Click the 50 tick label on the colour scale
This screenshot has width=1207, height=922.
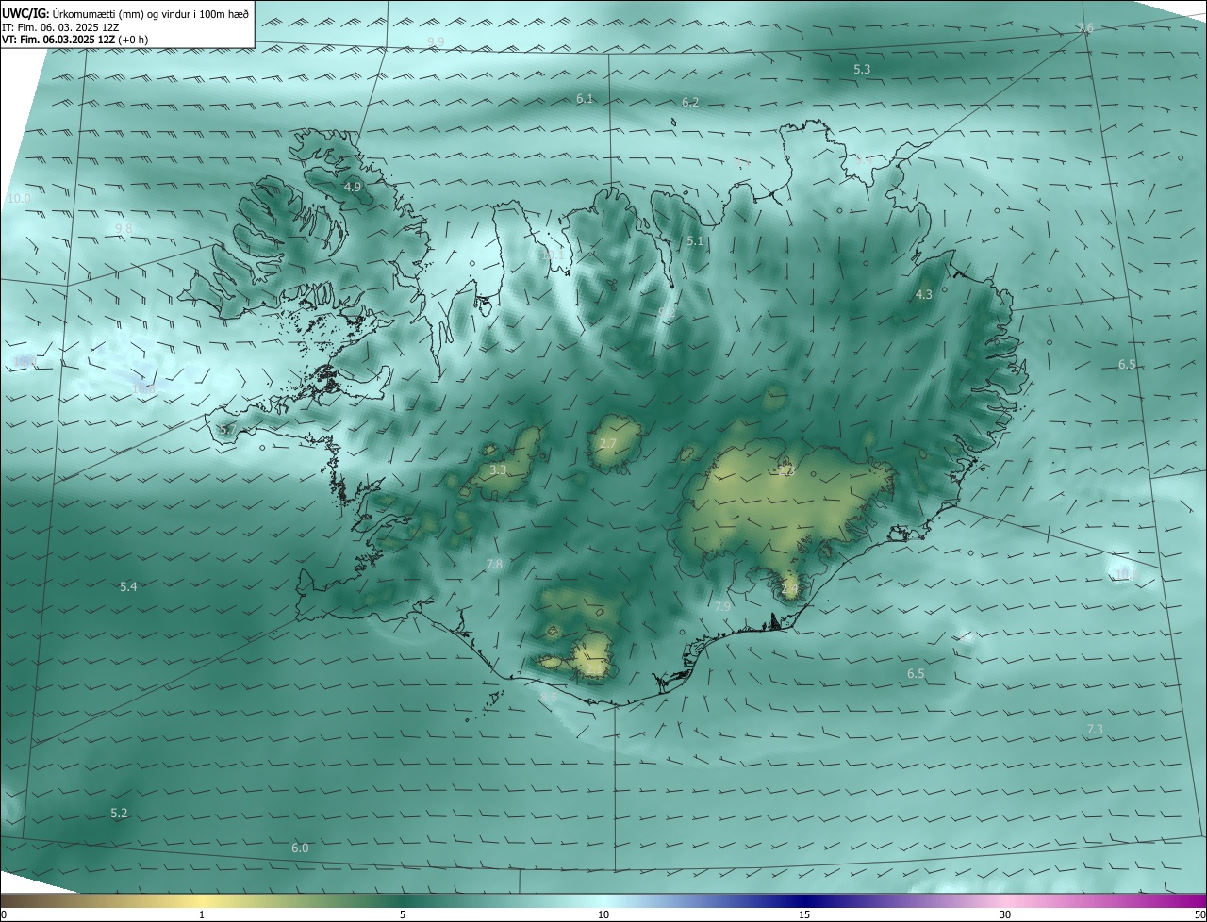coord(1199,915)
